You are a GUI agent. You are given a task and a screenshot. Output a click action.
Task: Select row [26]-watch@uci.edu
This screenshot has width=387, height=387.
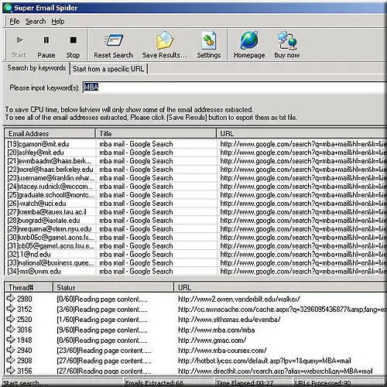195,204
